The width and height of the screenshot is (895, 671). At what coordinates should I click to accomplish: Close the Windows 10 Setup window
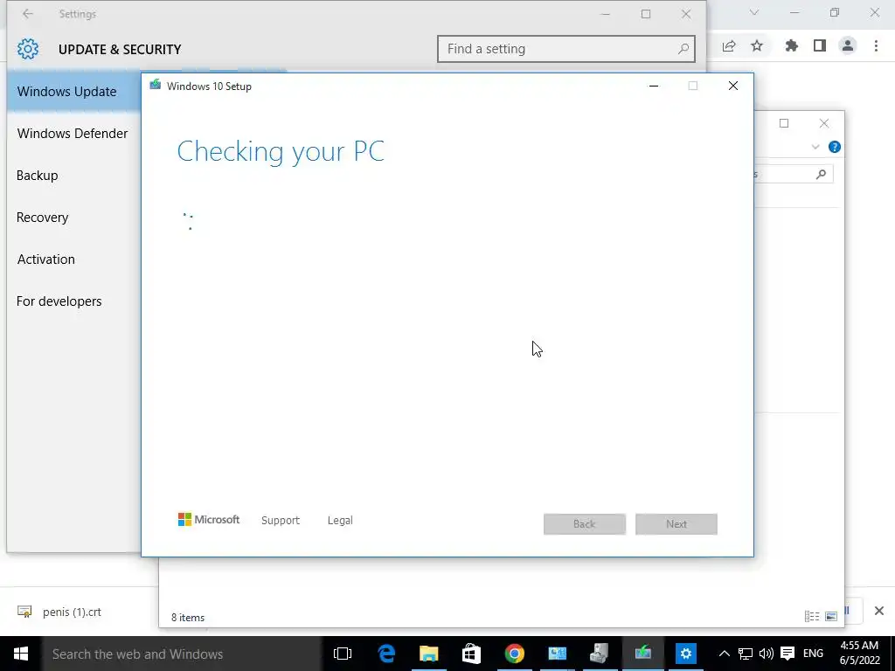click(x=733, y=86)
